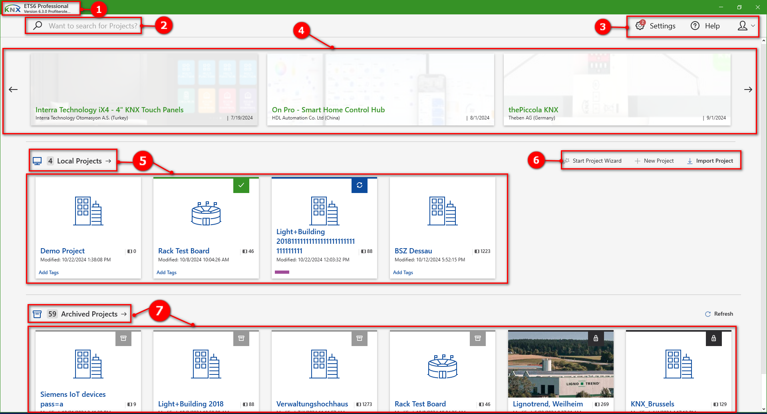Open the local Light+Building 2018111 project title
767x414 pixels.
tap(316, 241)
